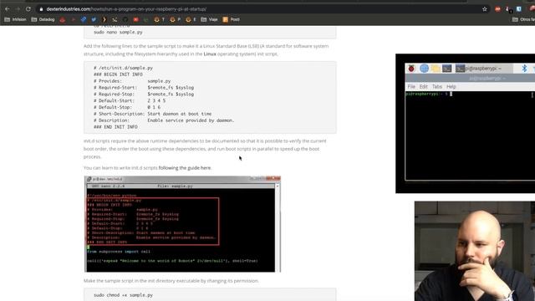Follow the 'following the guide here' link
Image resolution: width=535 pixels, height=301 pixels.
click(x=185, y=168)
